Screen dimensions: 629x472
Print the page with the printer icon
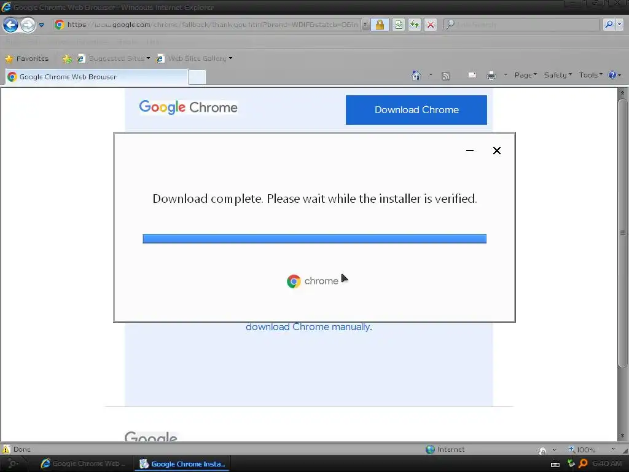coord(491,76)
